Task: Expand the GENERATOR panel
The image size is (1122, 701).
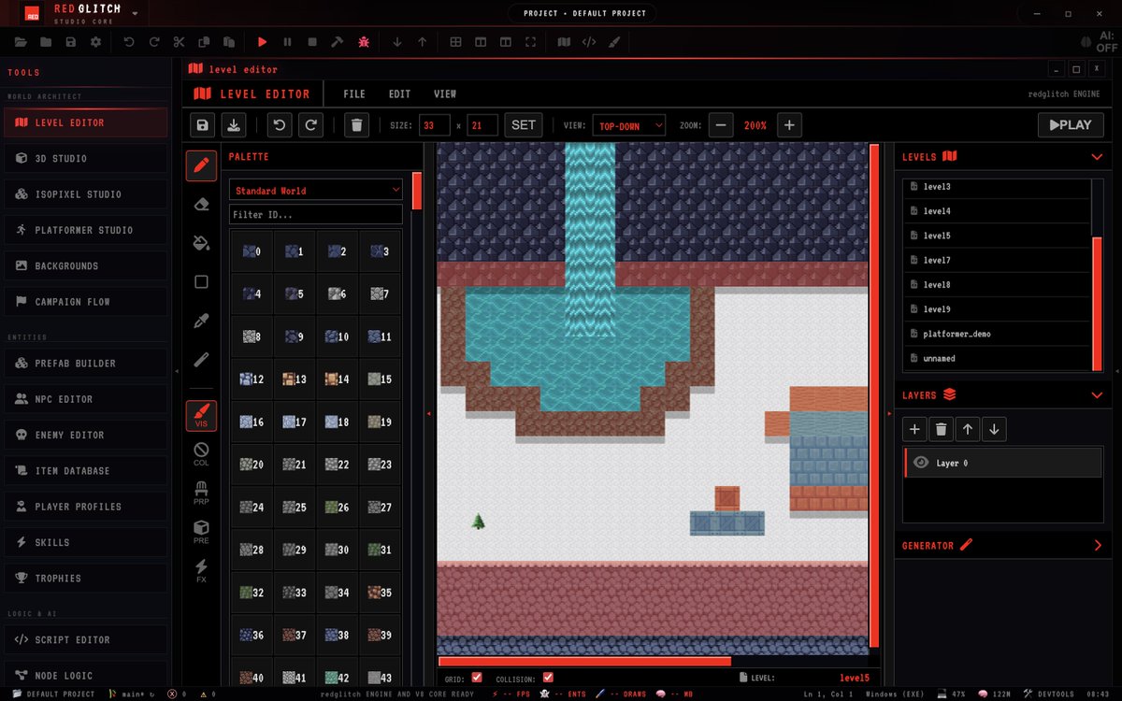Action: click(1097, 545)
